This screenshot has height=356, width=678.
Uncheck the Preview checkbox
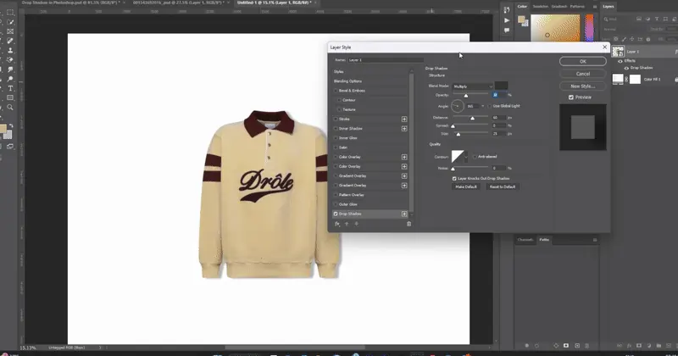tap(571, 97)
